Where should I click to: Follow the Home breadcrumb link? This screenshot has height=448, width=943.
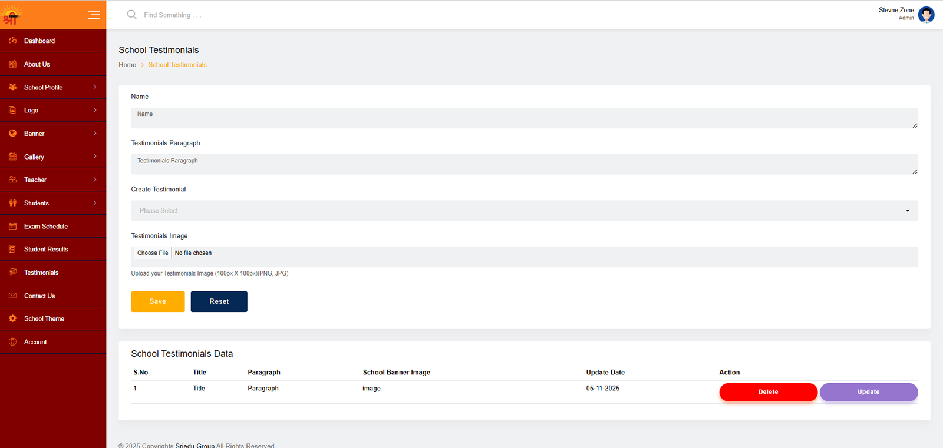pyautogui.click(x=127, y=65)
